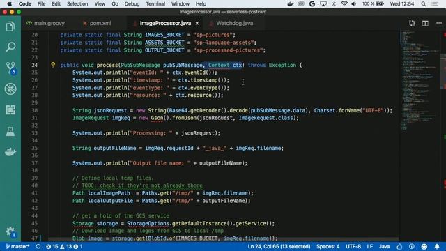Click the feedback smiley icon
The height and width of the screenshot is (251, 446).
424,246
